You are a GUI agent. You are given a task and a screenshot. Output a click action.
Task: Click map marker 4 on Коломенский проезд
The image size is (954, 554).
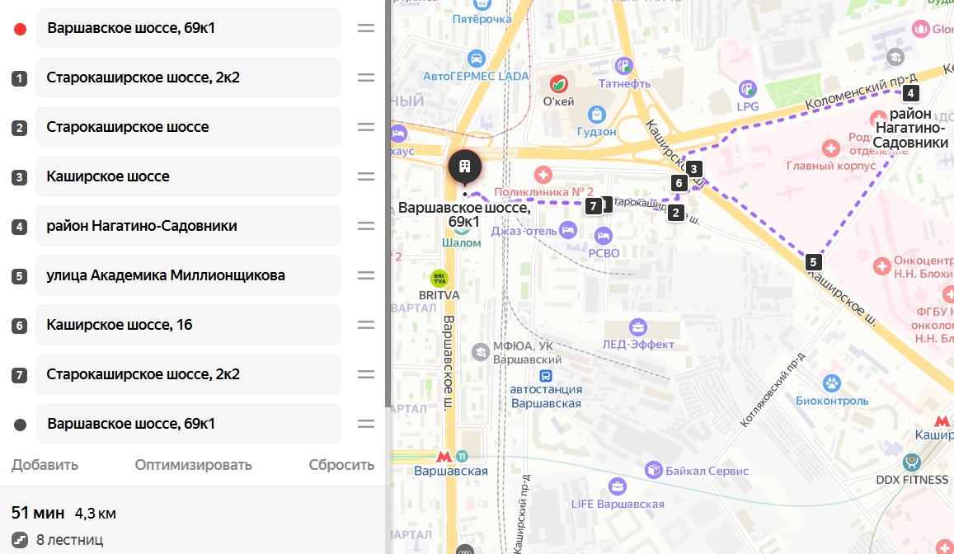click(910, 93)
